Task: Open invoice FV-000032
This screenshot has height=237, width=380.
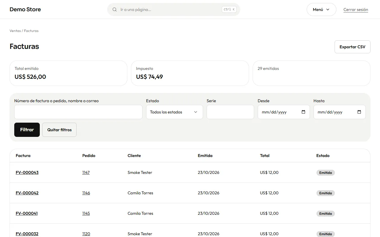Action: [27, 234]
